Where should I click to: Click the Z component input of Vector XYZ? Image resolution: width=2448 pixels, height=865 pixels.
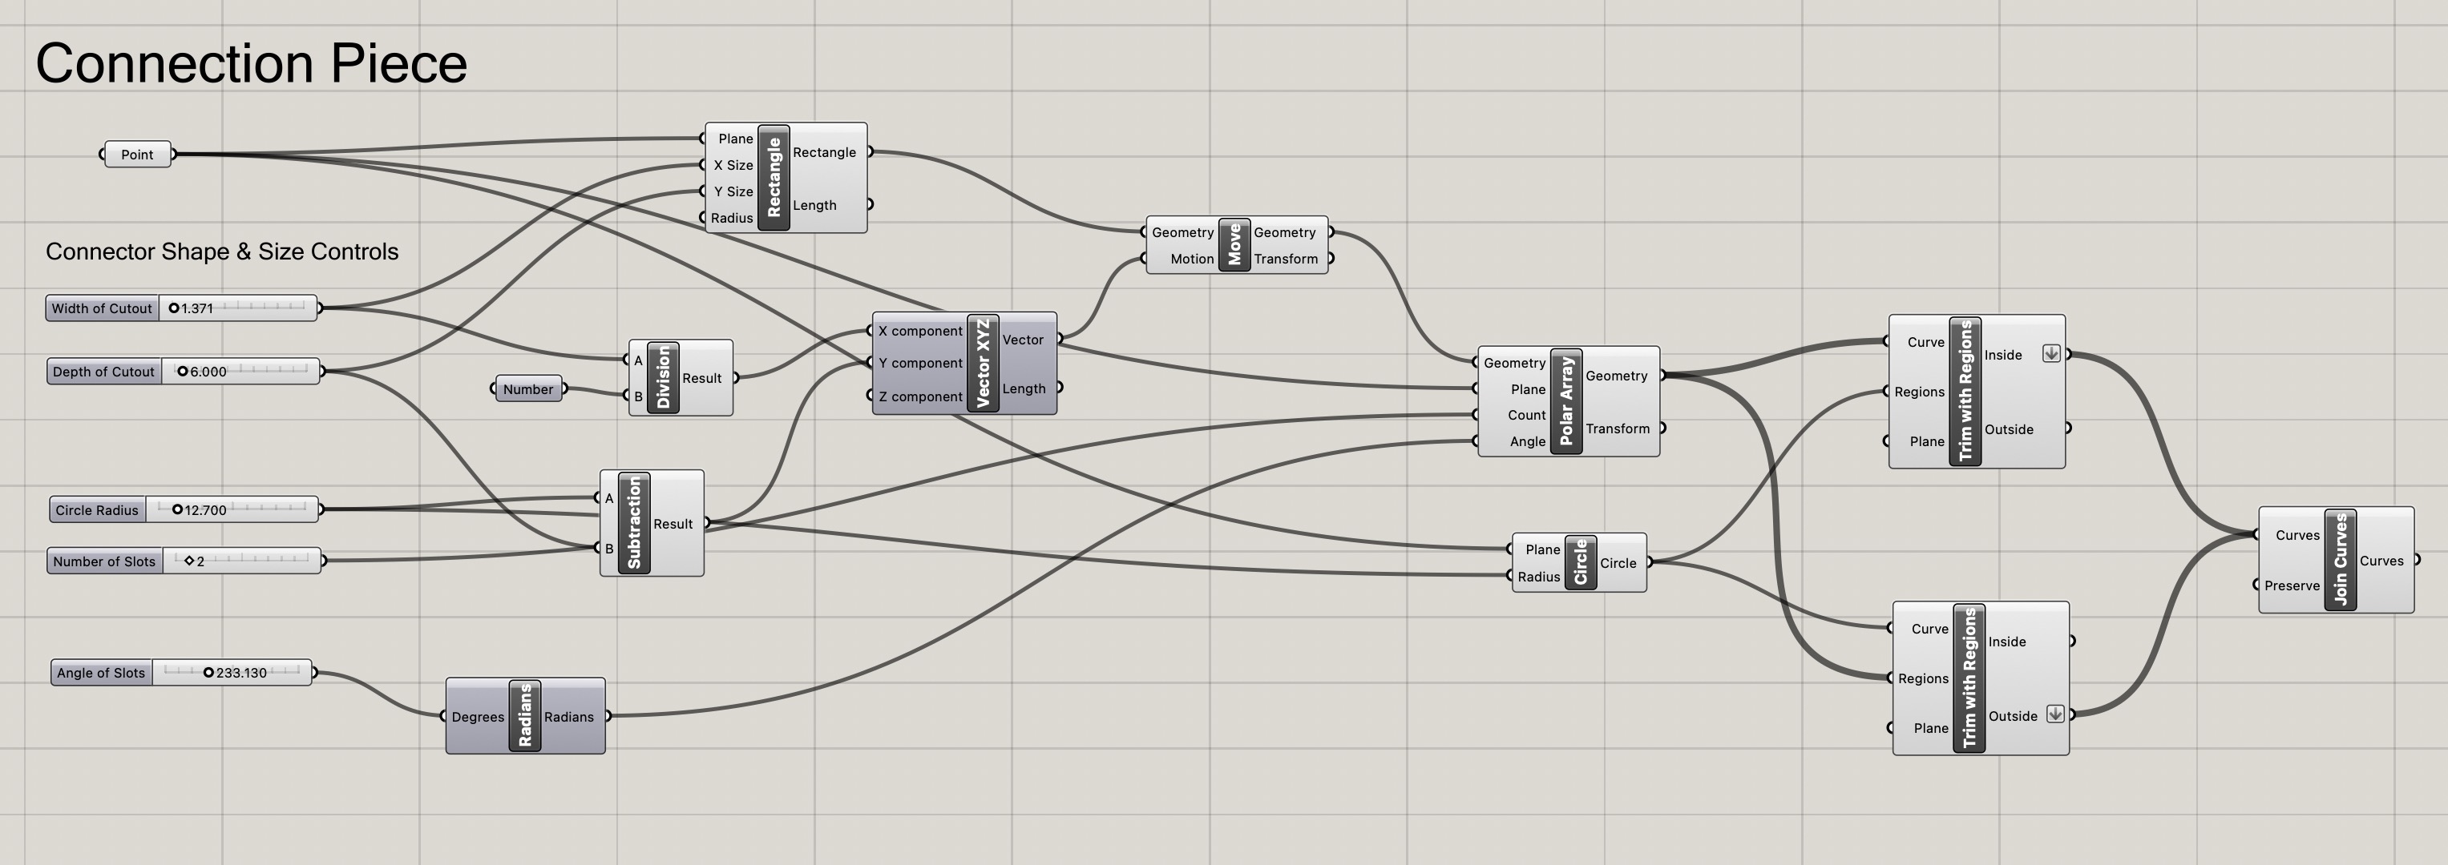(920, 397)
